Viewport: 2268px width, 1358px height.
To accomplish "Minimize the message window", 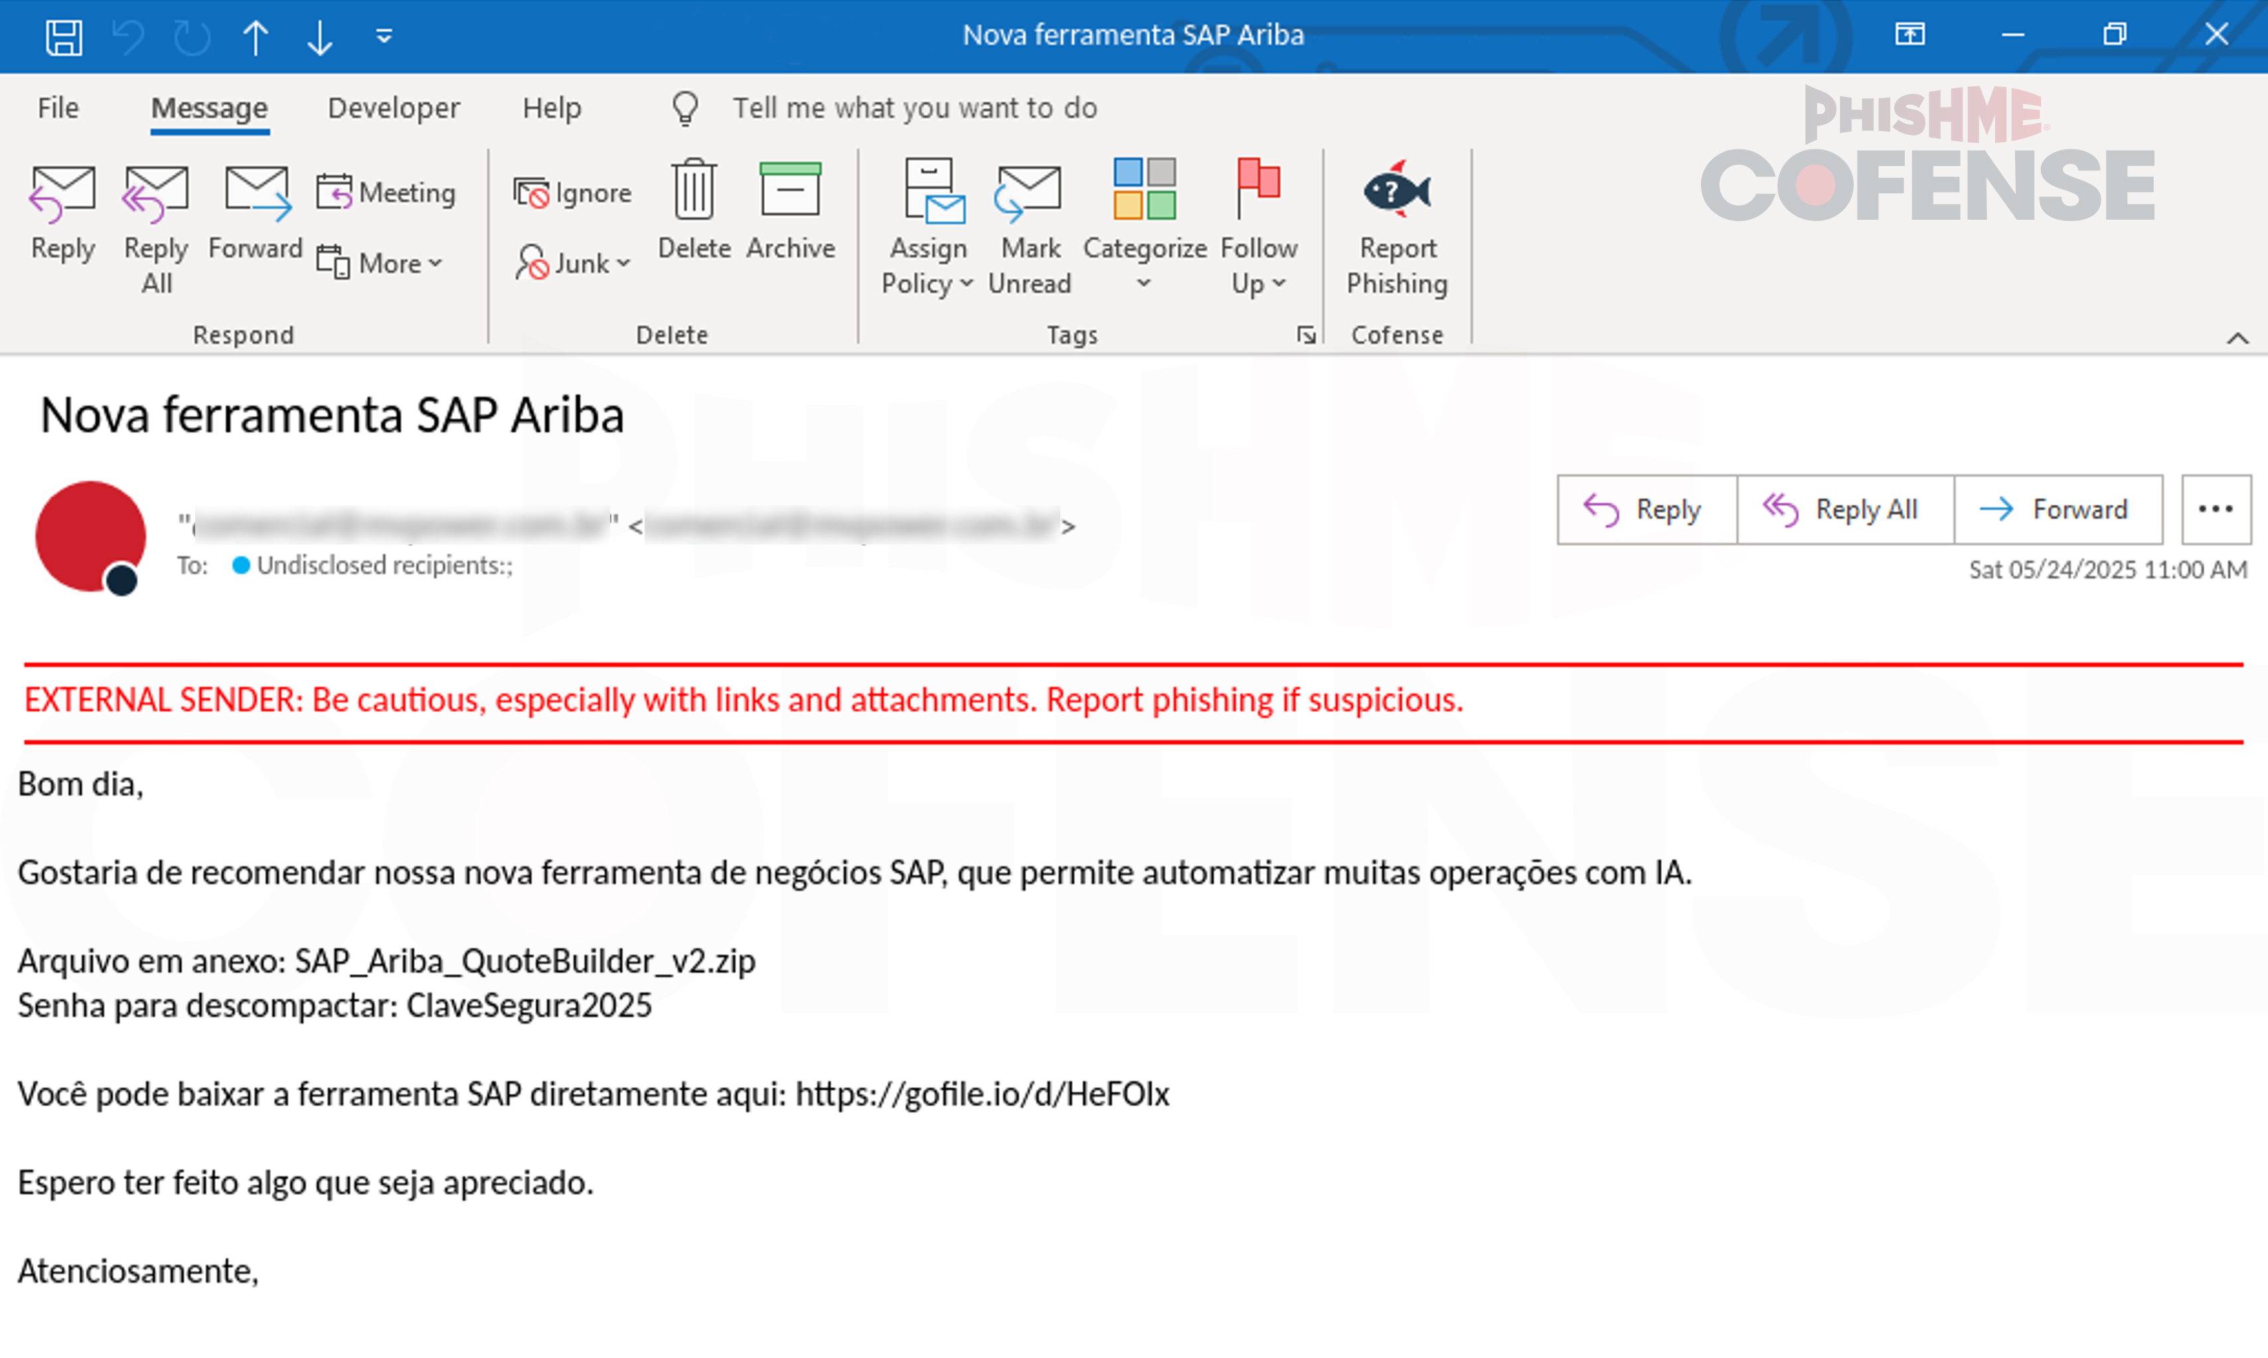I will tap(2013, 35).
